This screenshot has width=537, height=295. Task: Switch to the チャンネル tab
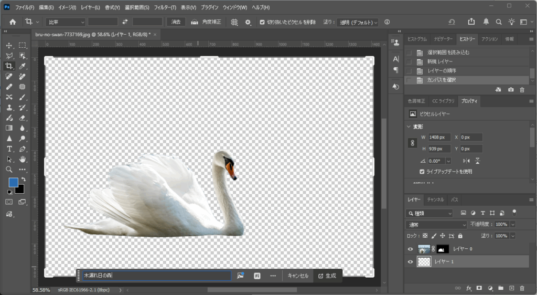(x=435, y=199)
